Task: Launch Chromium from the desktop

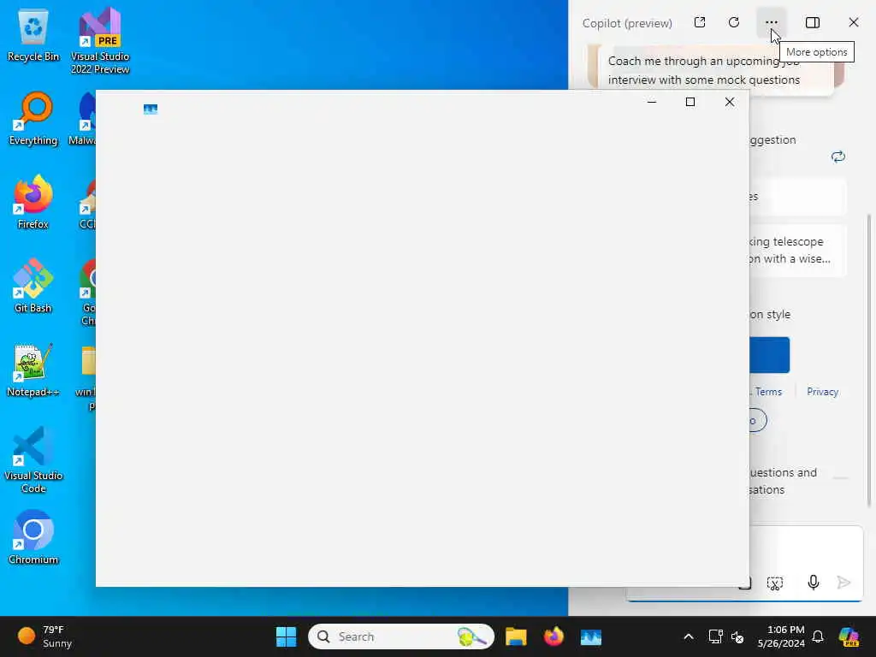Action: pos(33,537)
